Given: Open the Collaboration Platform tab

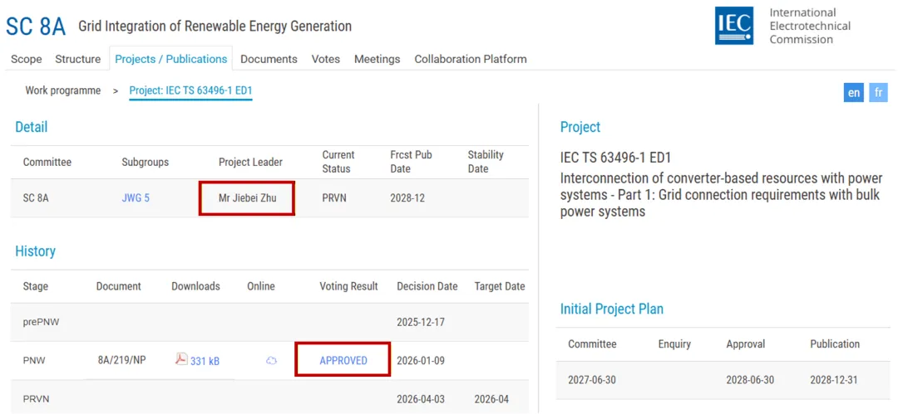Looking at the screenshot, I should pos(471,59).
